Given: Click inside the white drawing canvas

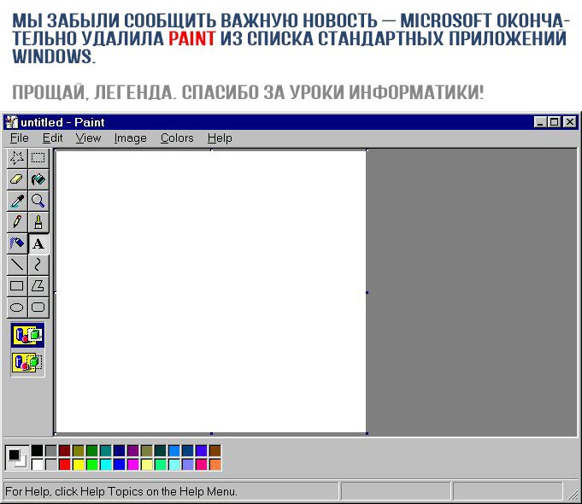Looking at the screenshot, I should 211,291.
